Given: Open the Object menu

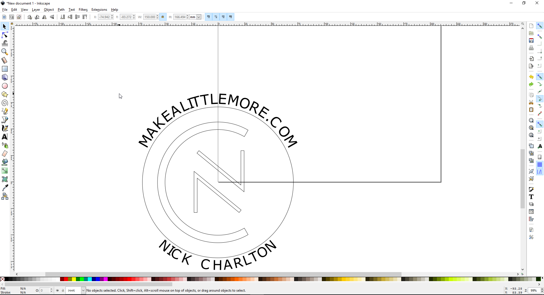Looking at the screenshot, I should 49,10.
